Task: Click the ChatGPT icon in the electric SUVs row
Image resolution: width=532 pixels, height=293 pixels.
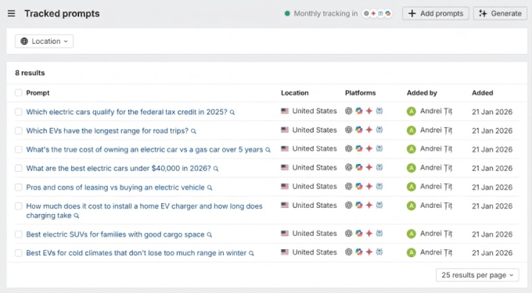Action: click(x=348, y=233)
